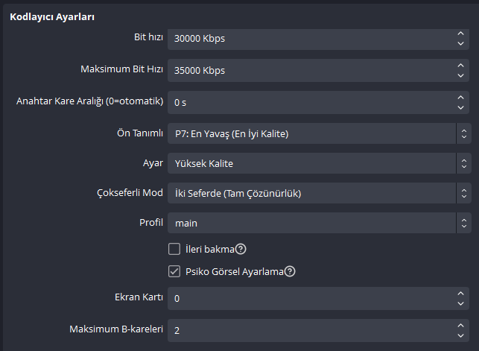
Task: Open the Ön Tanımlı preset dropdown
Action: point(319,134)
